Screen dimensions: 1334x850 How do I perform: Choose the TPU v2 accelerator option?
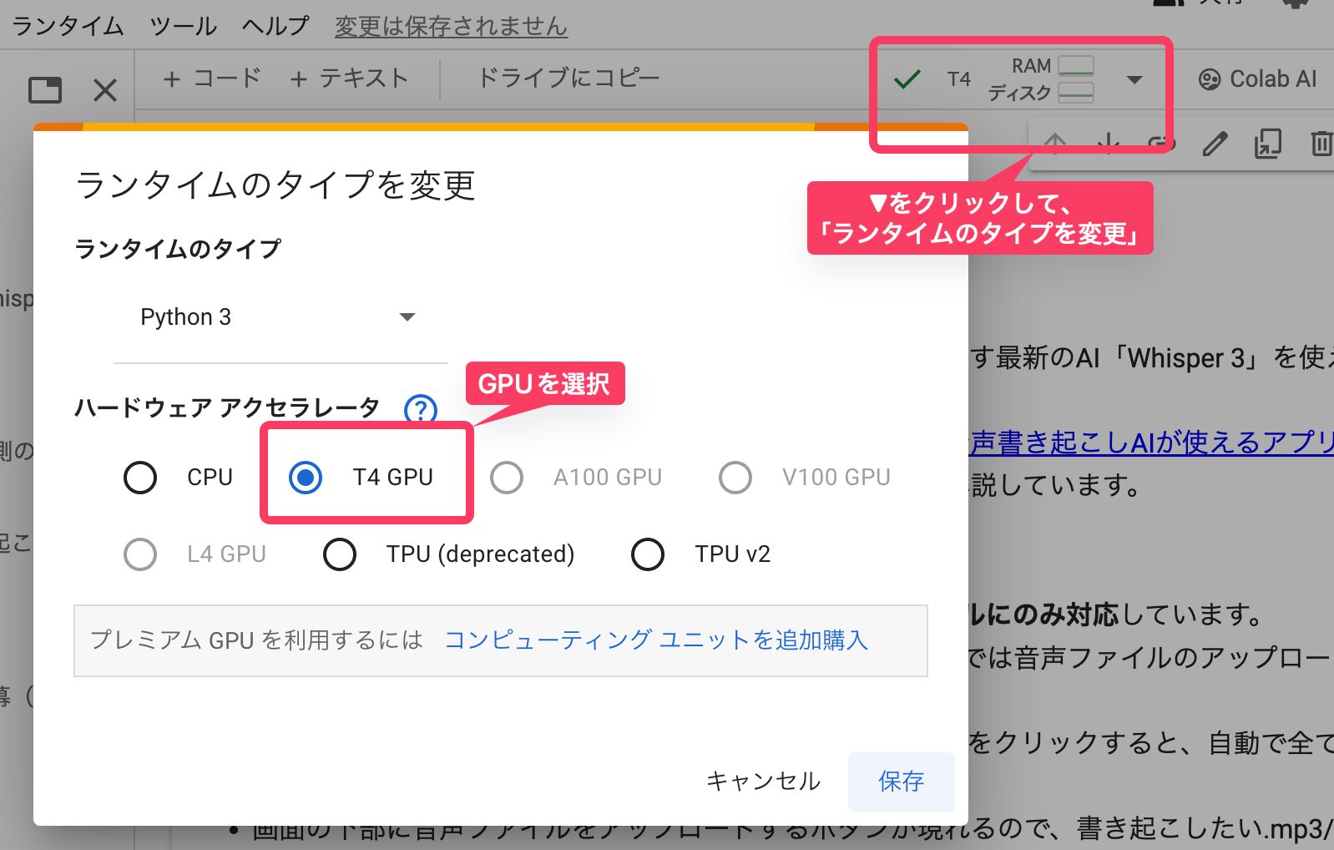coord(648,554)
